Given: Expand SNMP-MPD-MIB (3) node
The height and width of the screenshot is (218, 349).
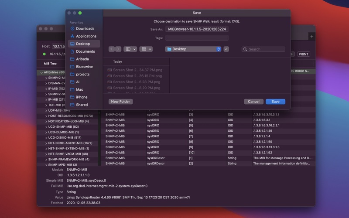Looking at the screenshot, I should pos(46,165).
